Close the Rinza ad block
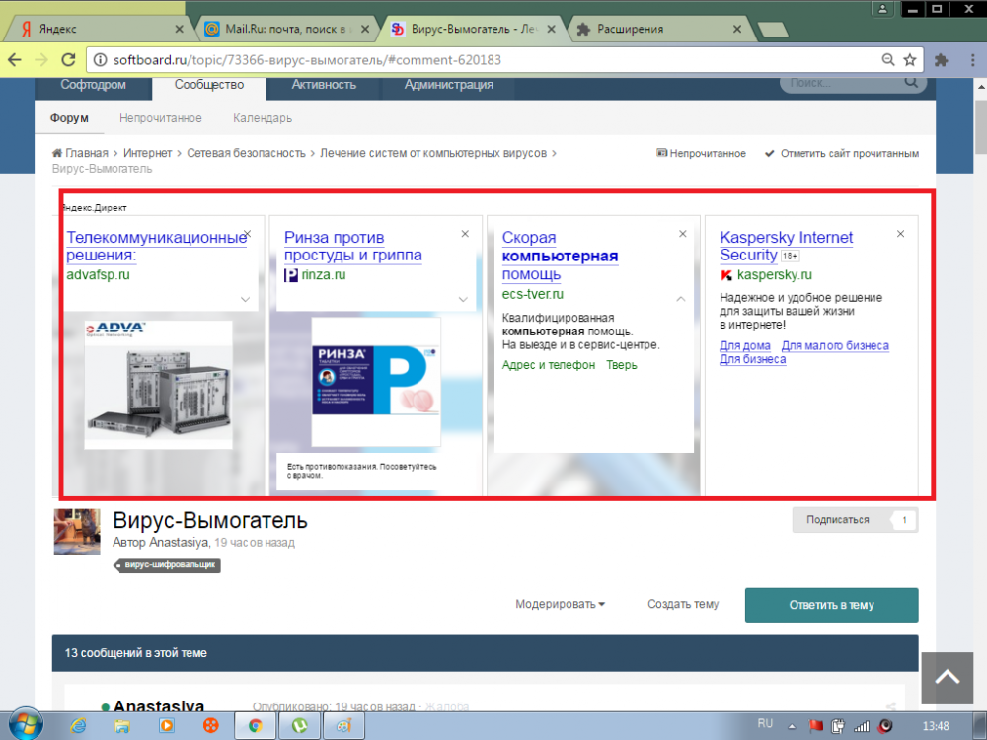987x740 pixels. click(465, 234)
